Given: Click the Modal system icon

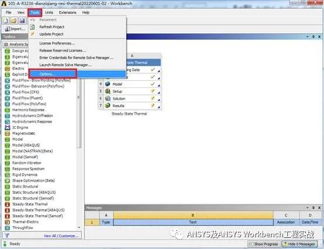Looking at the screenshot, I should click(x=7, y=139).
